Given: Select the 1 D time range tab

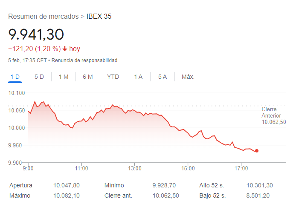Looking at the screenshot, I should pos(15,77).
